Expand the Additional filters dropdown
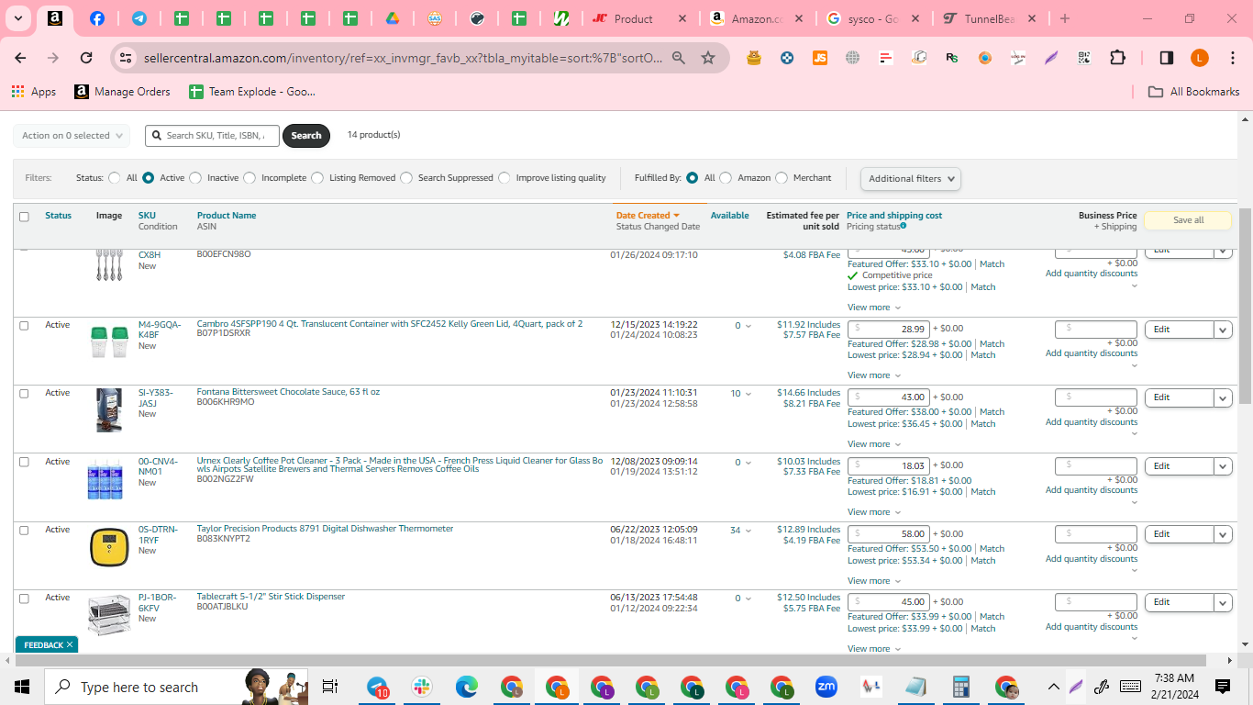 click(x=911, y=179)
